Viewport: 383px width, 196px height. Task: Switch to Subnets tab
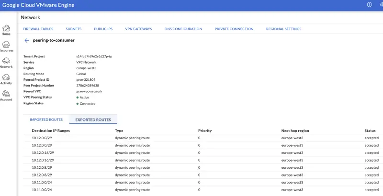74,29
